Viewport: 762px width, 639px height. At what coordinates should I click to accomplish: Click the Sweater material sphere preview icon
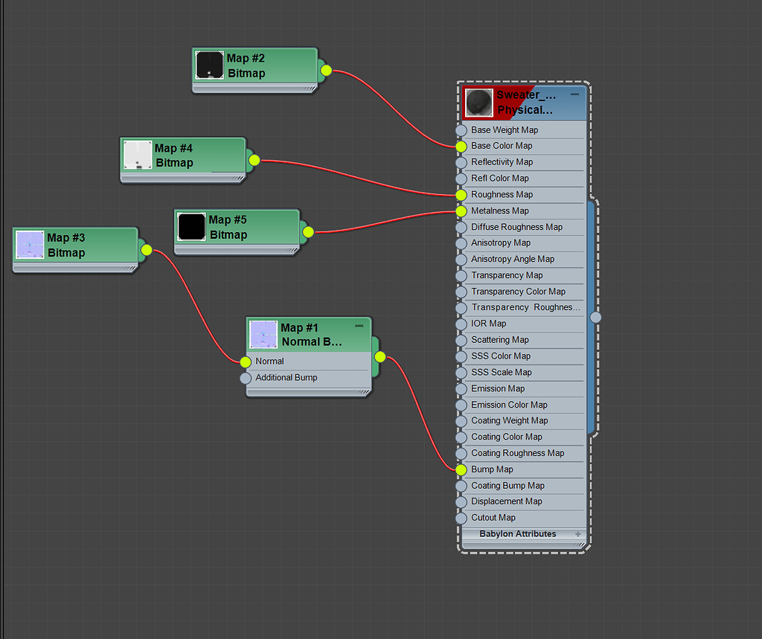478,102
